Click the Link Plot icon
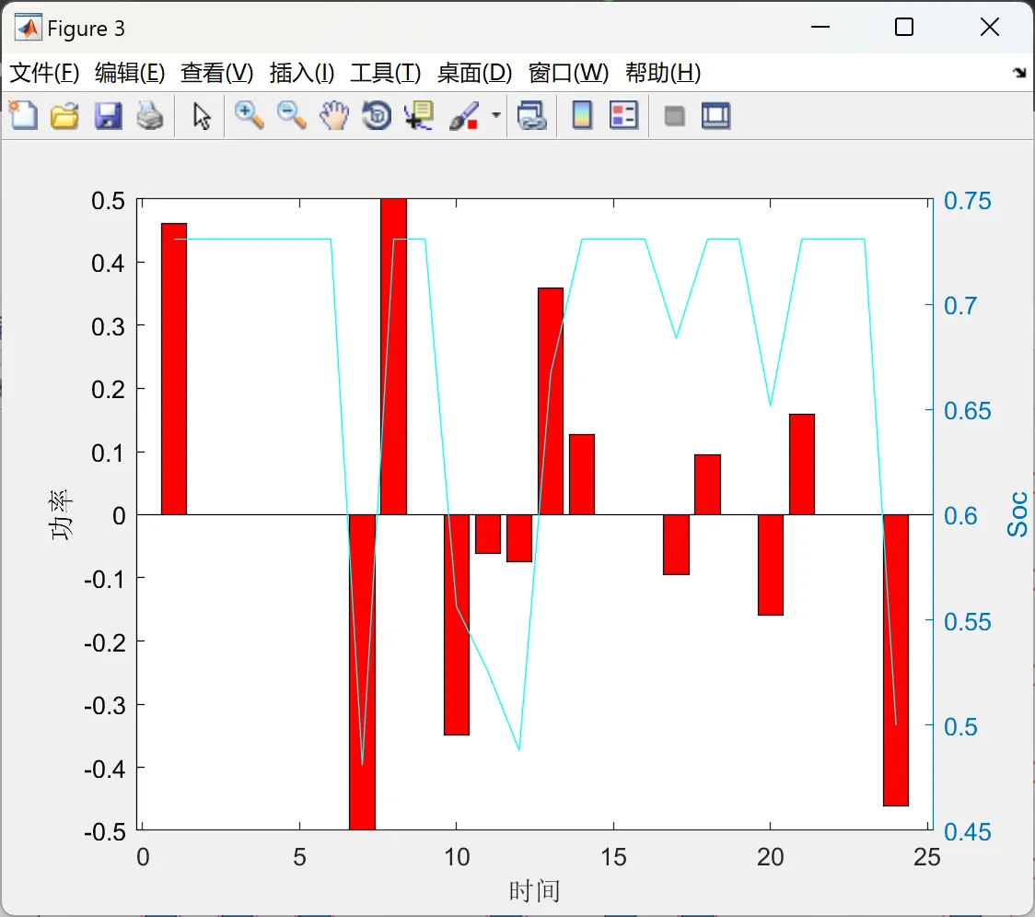This screenshot has width=1035, height=917. click(532, 115)
